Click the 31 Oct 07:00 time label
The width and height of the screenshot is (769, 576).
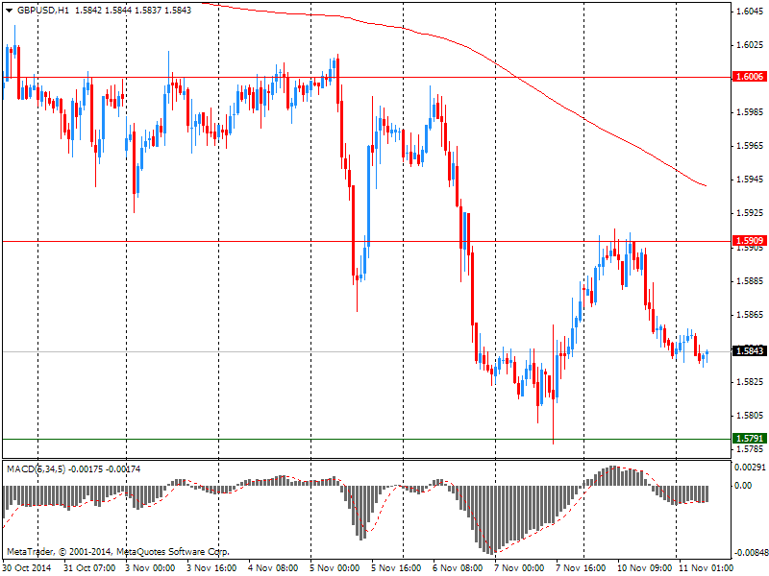89,568
